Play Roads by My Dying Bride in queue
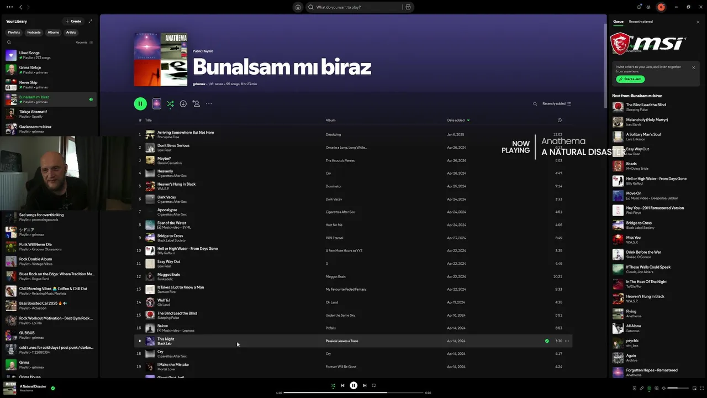The width and height of the screenshot is (707, 398). [x=656, y=166]
